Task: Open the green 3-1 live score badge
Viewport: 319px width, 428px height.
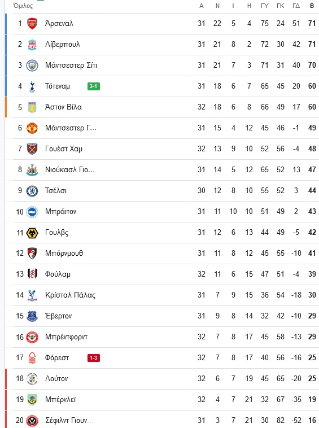Action: 94,86
